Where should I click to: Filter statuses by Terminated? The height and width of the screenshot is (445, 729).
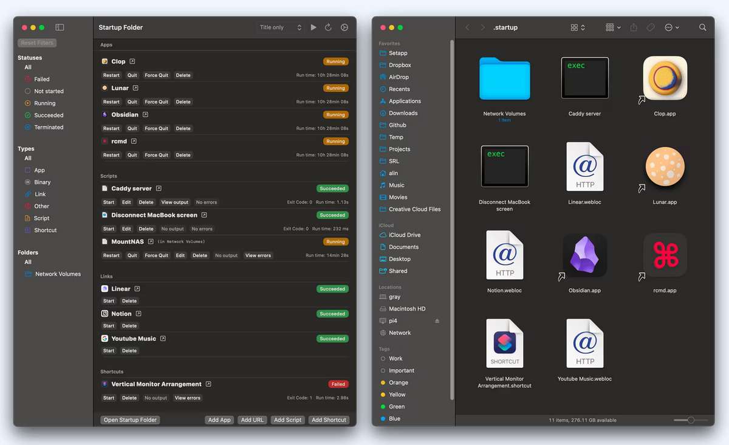(x=44, y=127)
